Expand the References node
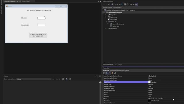This screenshot has height=104, width=184. tap(106, 17)
